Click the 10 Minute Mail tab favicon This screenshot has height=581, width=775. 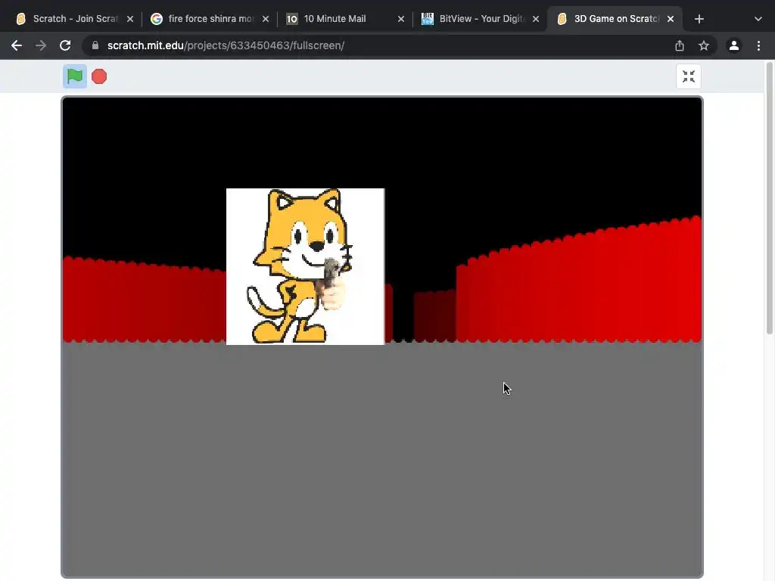coord(292,19)
